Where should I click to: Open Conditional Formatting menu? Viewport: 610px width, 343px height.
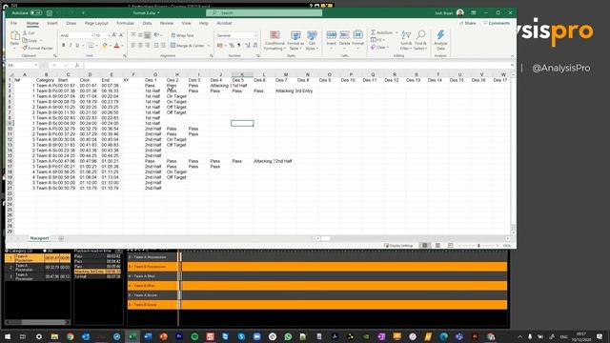(x=274, y=40)
